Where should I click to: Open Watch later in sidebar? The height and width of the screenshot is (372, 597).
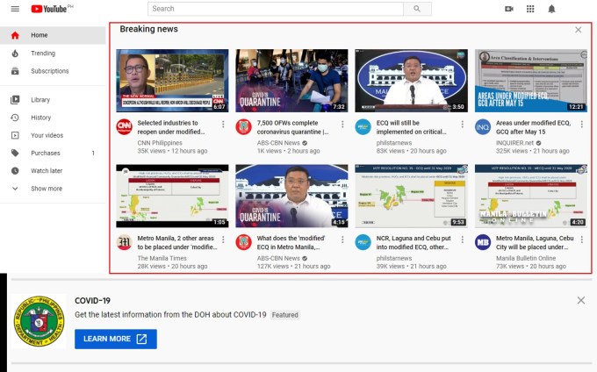click(x=53, y=171)
